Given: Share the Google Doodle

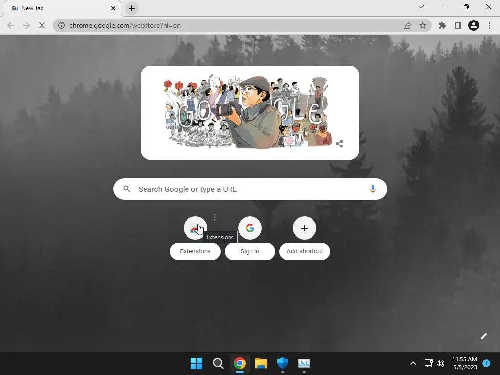Looking at the screenshot, I should (x=340, y=144).
